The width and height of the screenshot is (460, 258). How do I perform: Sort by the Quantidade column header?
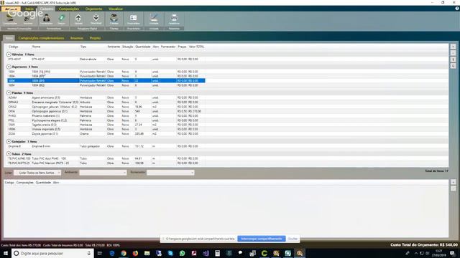tap(143, 47)
